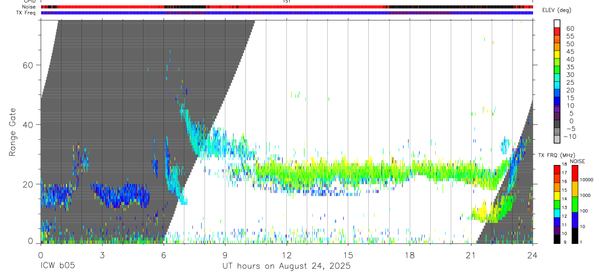Click x-axis hour label 21

pos(471,255)
